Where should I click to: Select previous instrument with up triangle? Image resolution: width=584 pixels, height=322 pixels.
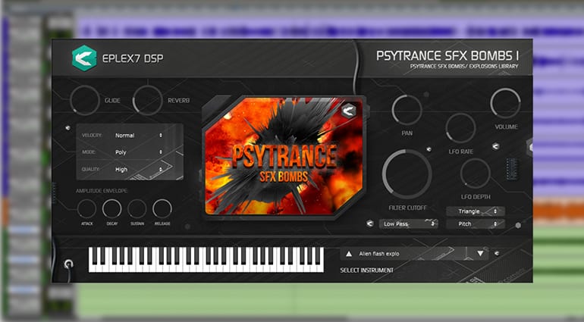coord(349,254)
